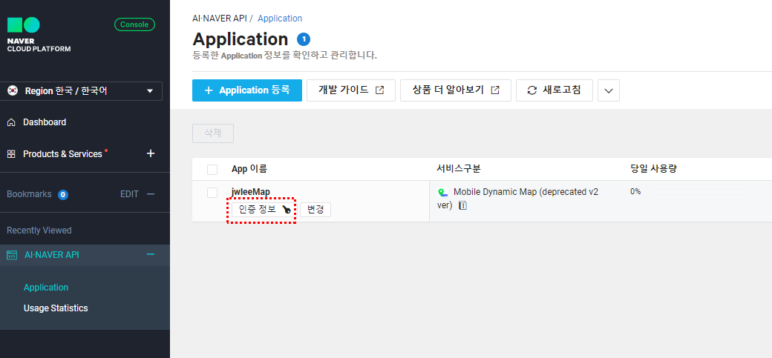Select AI·NAVER API in the sidebar
772x358 pixels.
point(52,255)
